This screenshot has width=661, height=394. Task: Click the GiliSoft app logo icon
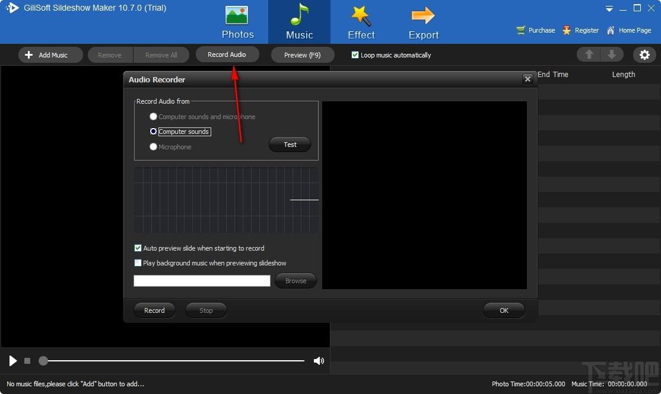tap(12, 8)
